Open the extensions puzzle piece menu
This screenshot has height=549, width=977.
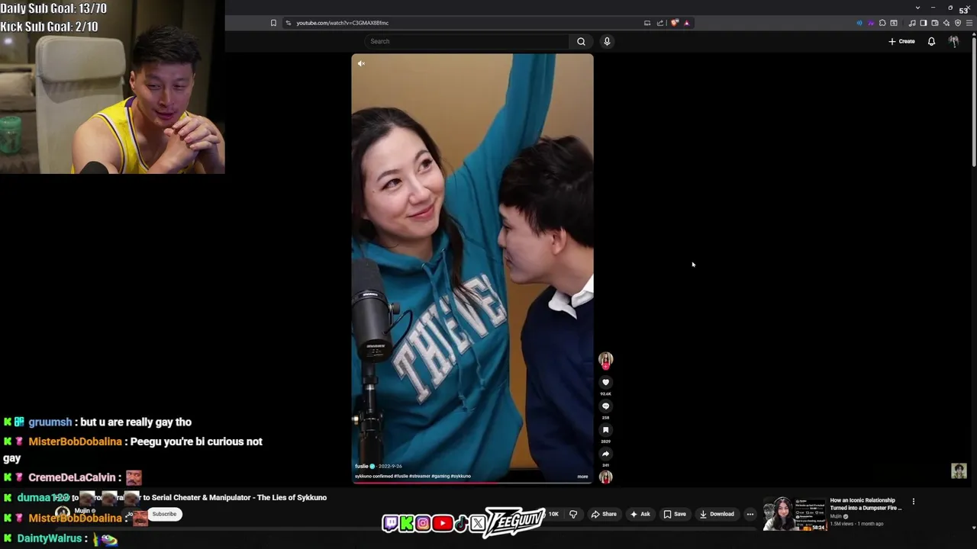882,23
